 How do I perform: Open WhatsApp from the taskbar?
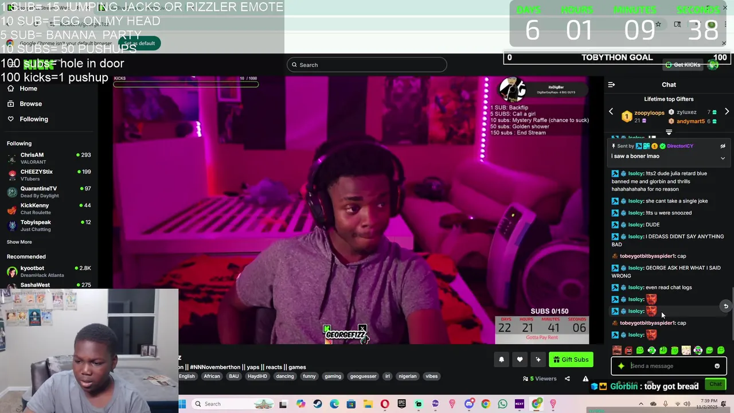coord(502,404)
